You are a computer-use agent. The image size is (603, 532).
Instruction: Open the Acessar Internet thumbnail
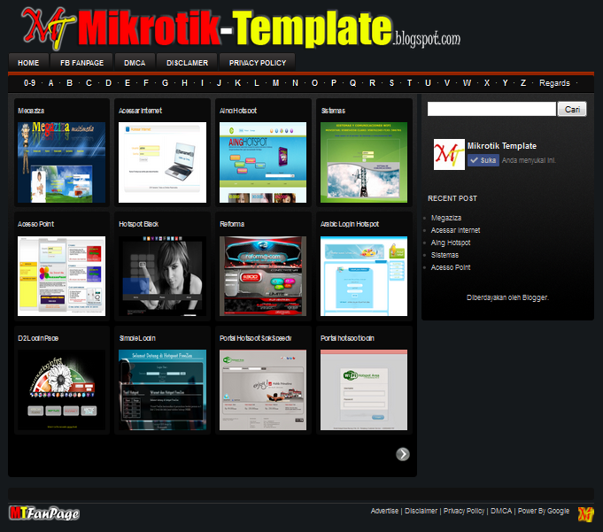coord(162,162)
